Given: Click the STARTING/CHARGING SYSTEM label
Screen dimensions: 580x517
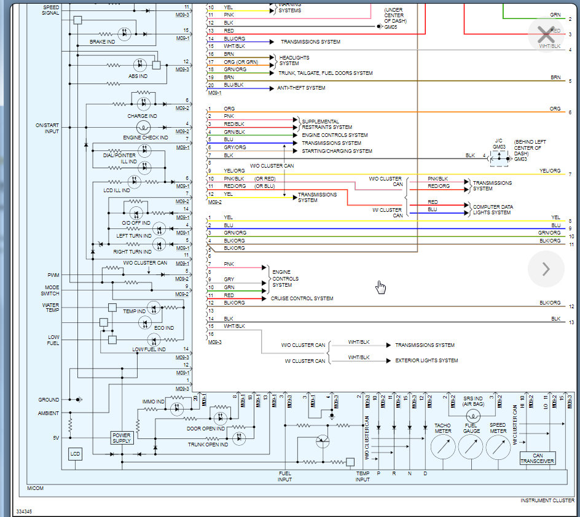Looking at the screenshot, I should coord(337,151).
